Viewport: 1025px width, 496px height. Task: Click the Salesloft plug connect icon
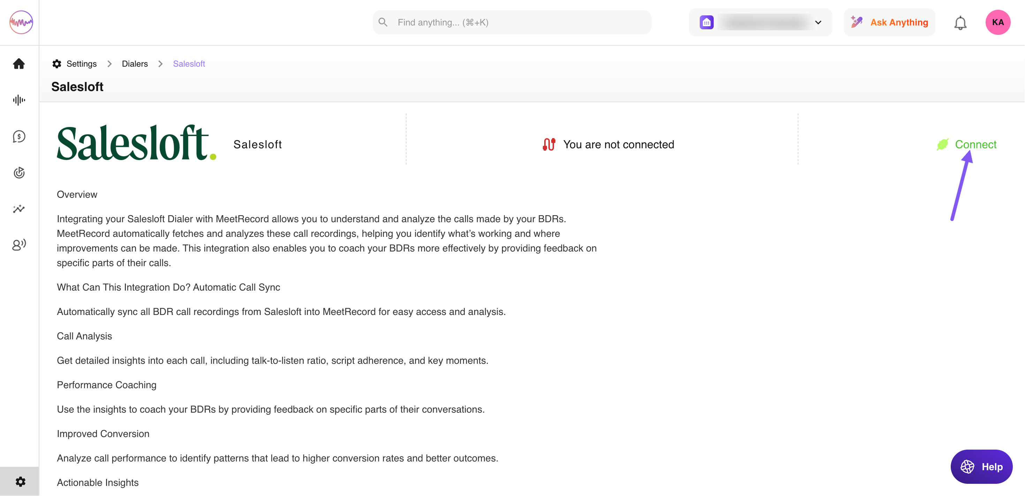pyautogui.click(x=942, y=144)
